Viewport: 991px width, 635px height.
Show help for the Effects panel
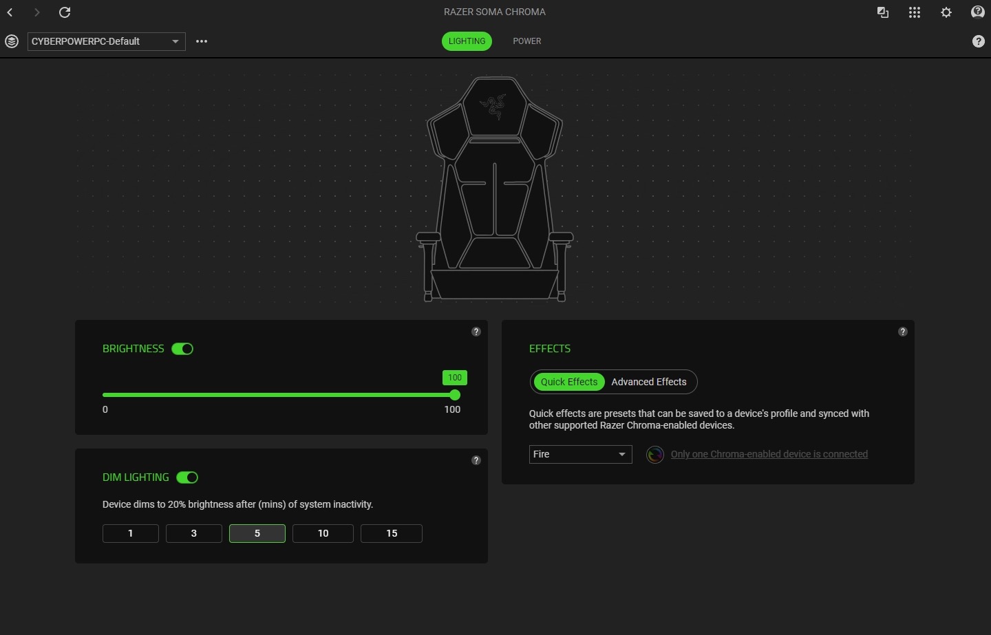[x=903, y=332]
